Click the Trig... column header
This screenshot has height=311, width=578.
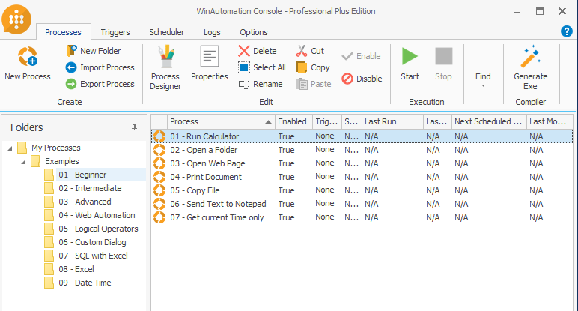point(327,121)
